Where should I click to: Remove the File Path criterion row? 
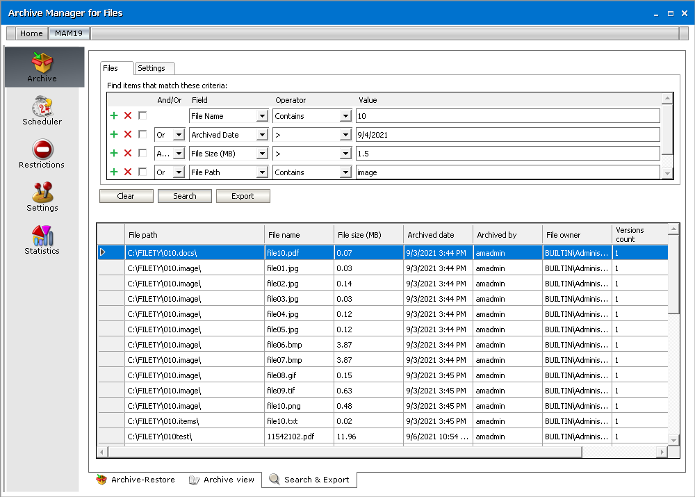[x=128, y=172]
